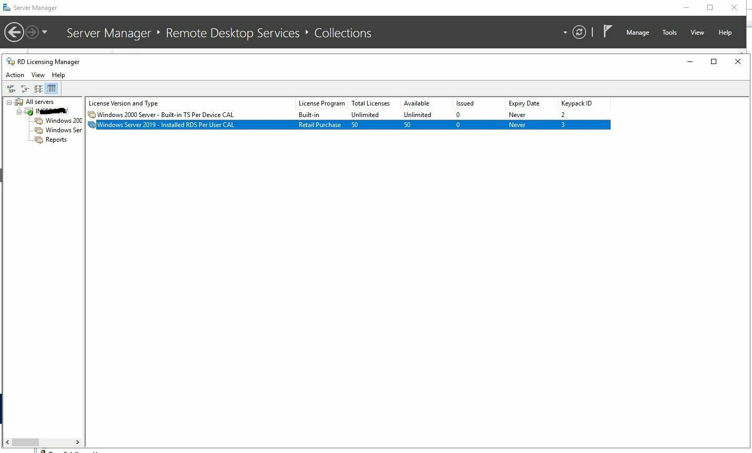Select the small icons view toolbar icon
The image size is (752, 453).
click(x=25, y=88)
